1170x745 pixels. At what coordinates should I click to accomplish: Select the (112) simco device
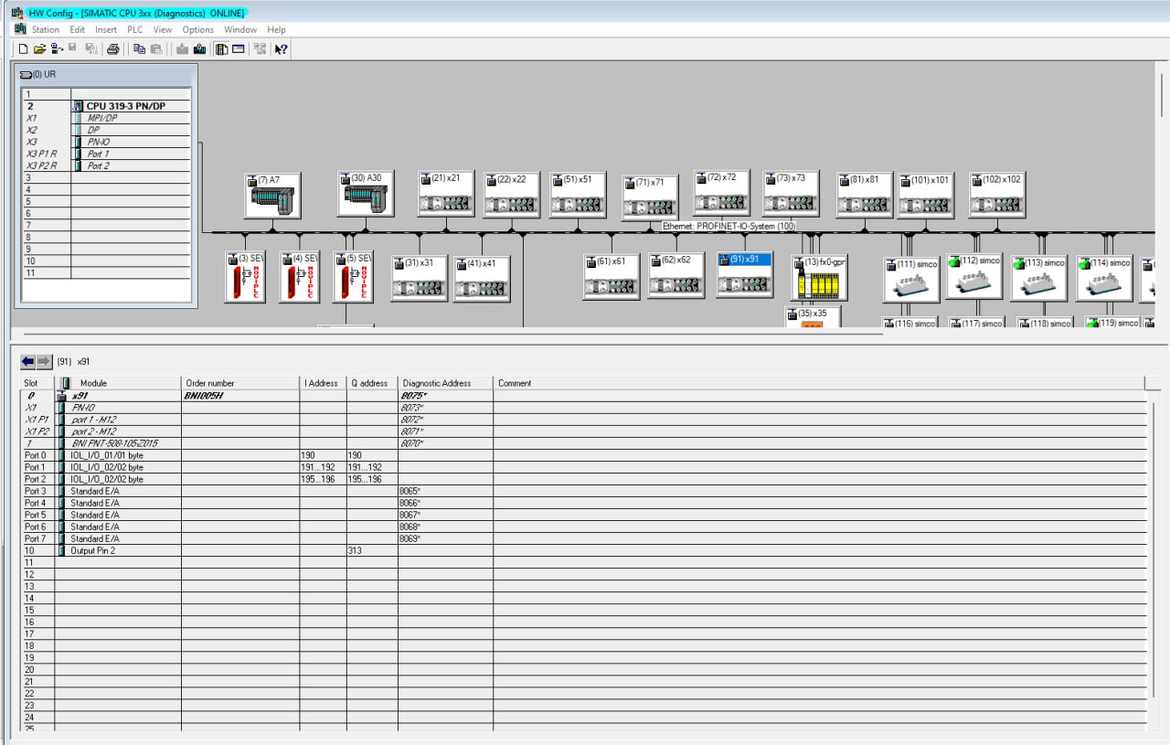pos(974,276)
